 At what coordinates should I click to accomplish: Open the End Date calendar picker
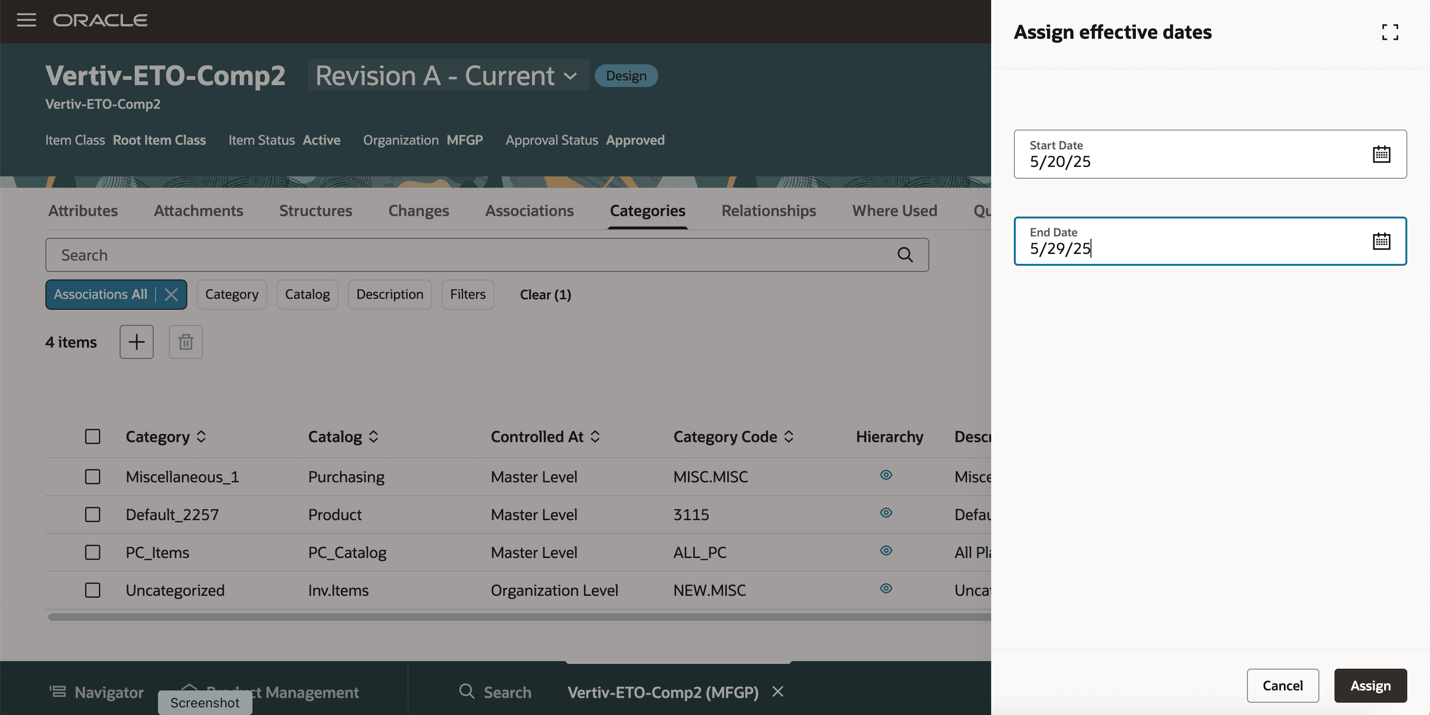tap(1381, 242)
